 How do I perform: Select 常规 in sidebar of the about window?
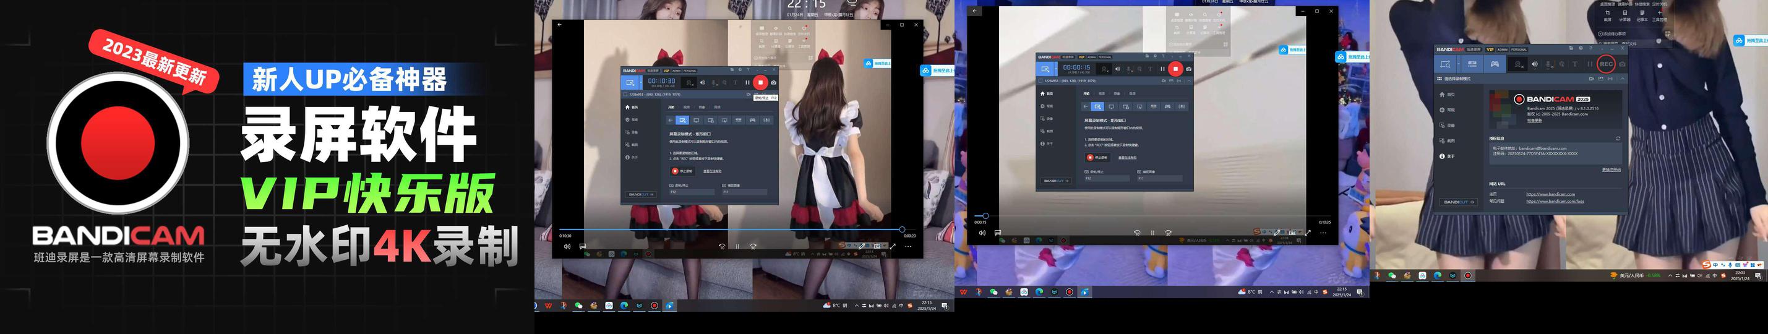[x=1450, y=109]
